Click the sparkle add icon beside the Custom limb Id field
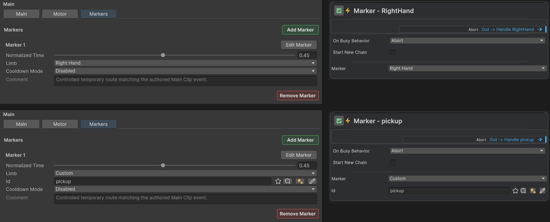The image size is (550, 222). point(300,181)
